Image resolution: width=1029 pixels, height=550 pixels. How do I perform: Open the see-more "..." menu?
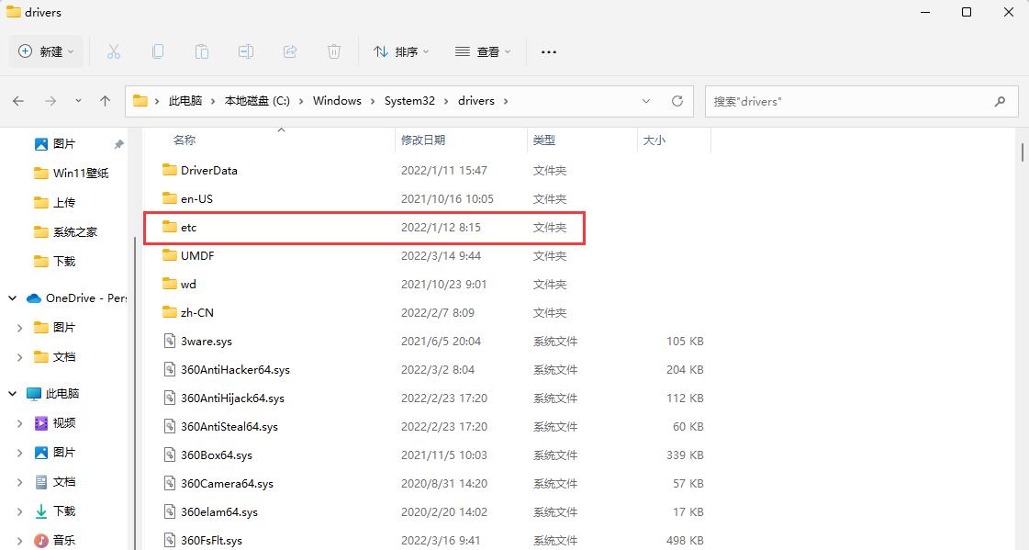pos(548,51)
